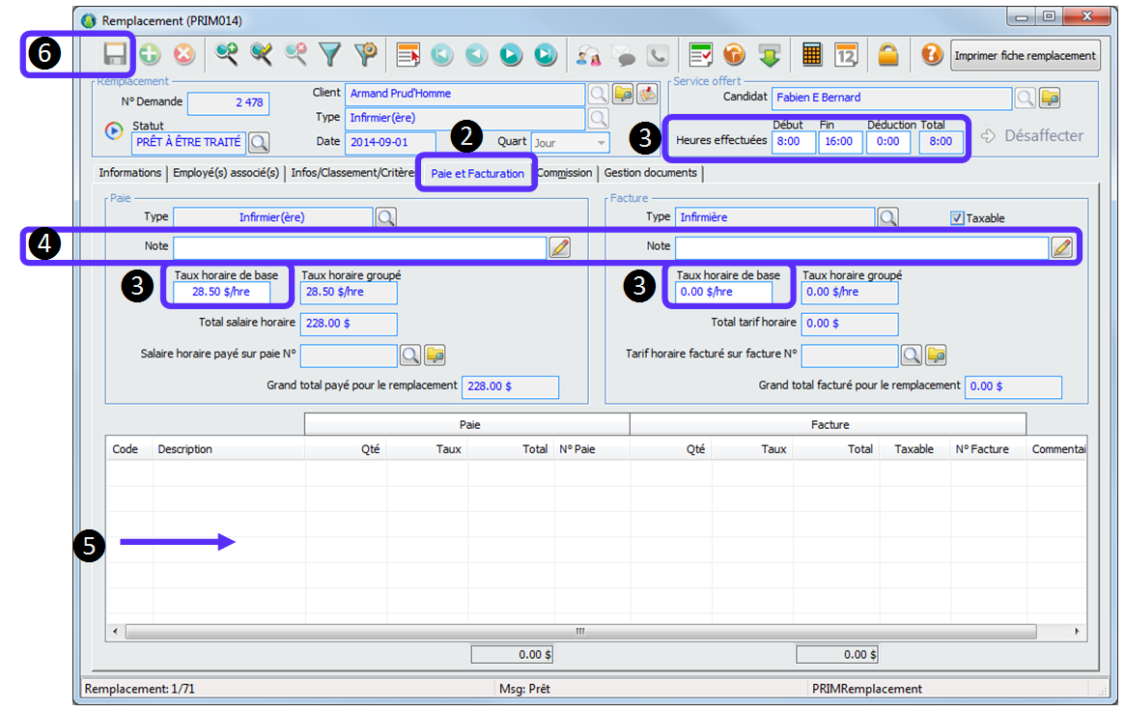Open the Statut lookup magnifier

[x=259, y=143]
